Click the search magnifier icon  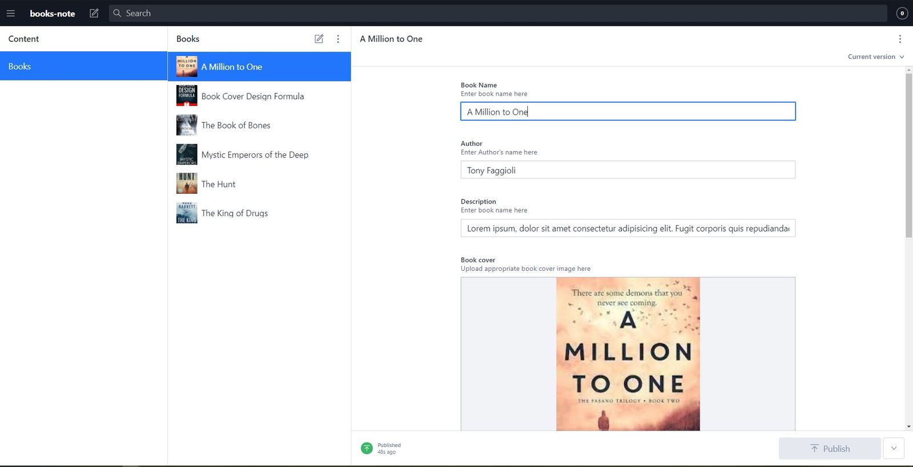[117, 13]
